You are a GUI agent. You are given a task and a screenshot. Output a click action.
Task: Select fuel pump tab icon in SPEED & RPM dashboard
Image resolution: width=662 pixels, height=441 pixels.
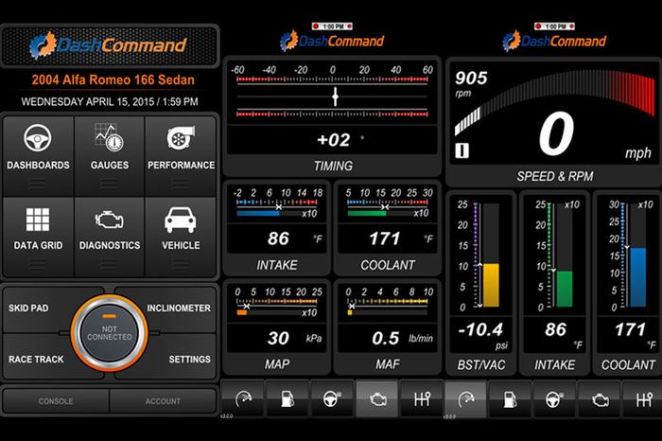[x=510, y=398]
